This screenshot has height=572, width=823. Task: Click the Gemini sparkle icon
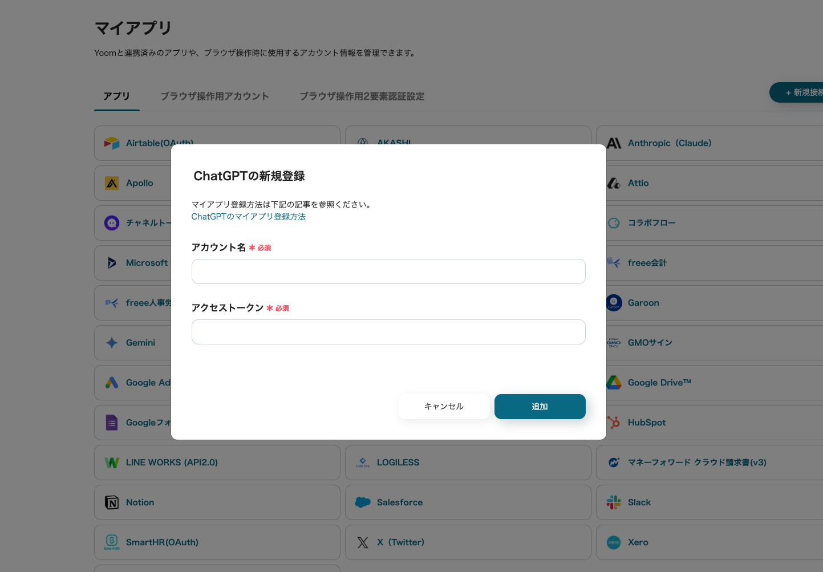click(112, 343)
